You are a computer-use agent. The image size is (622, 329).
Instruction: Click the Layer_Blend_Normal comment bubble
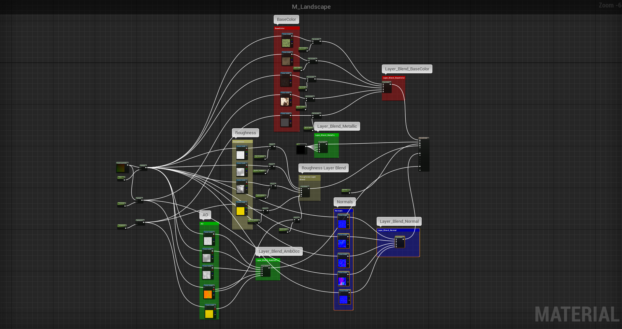click(x=399, y=222)
